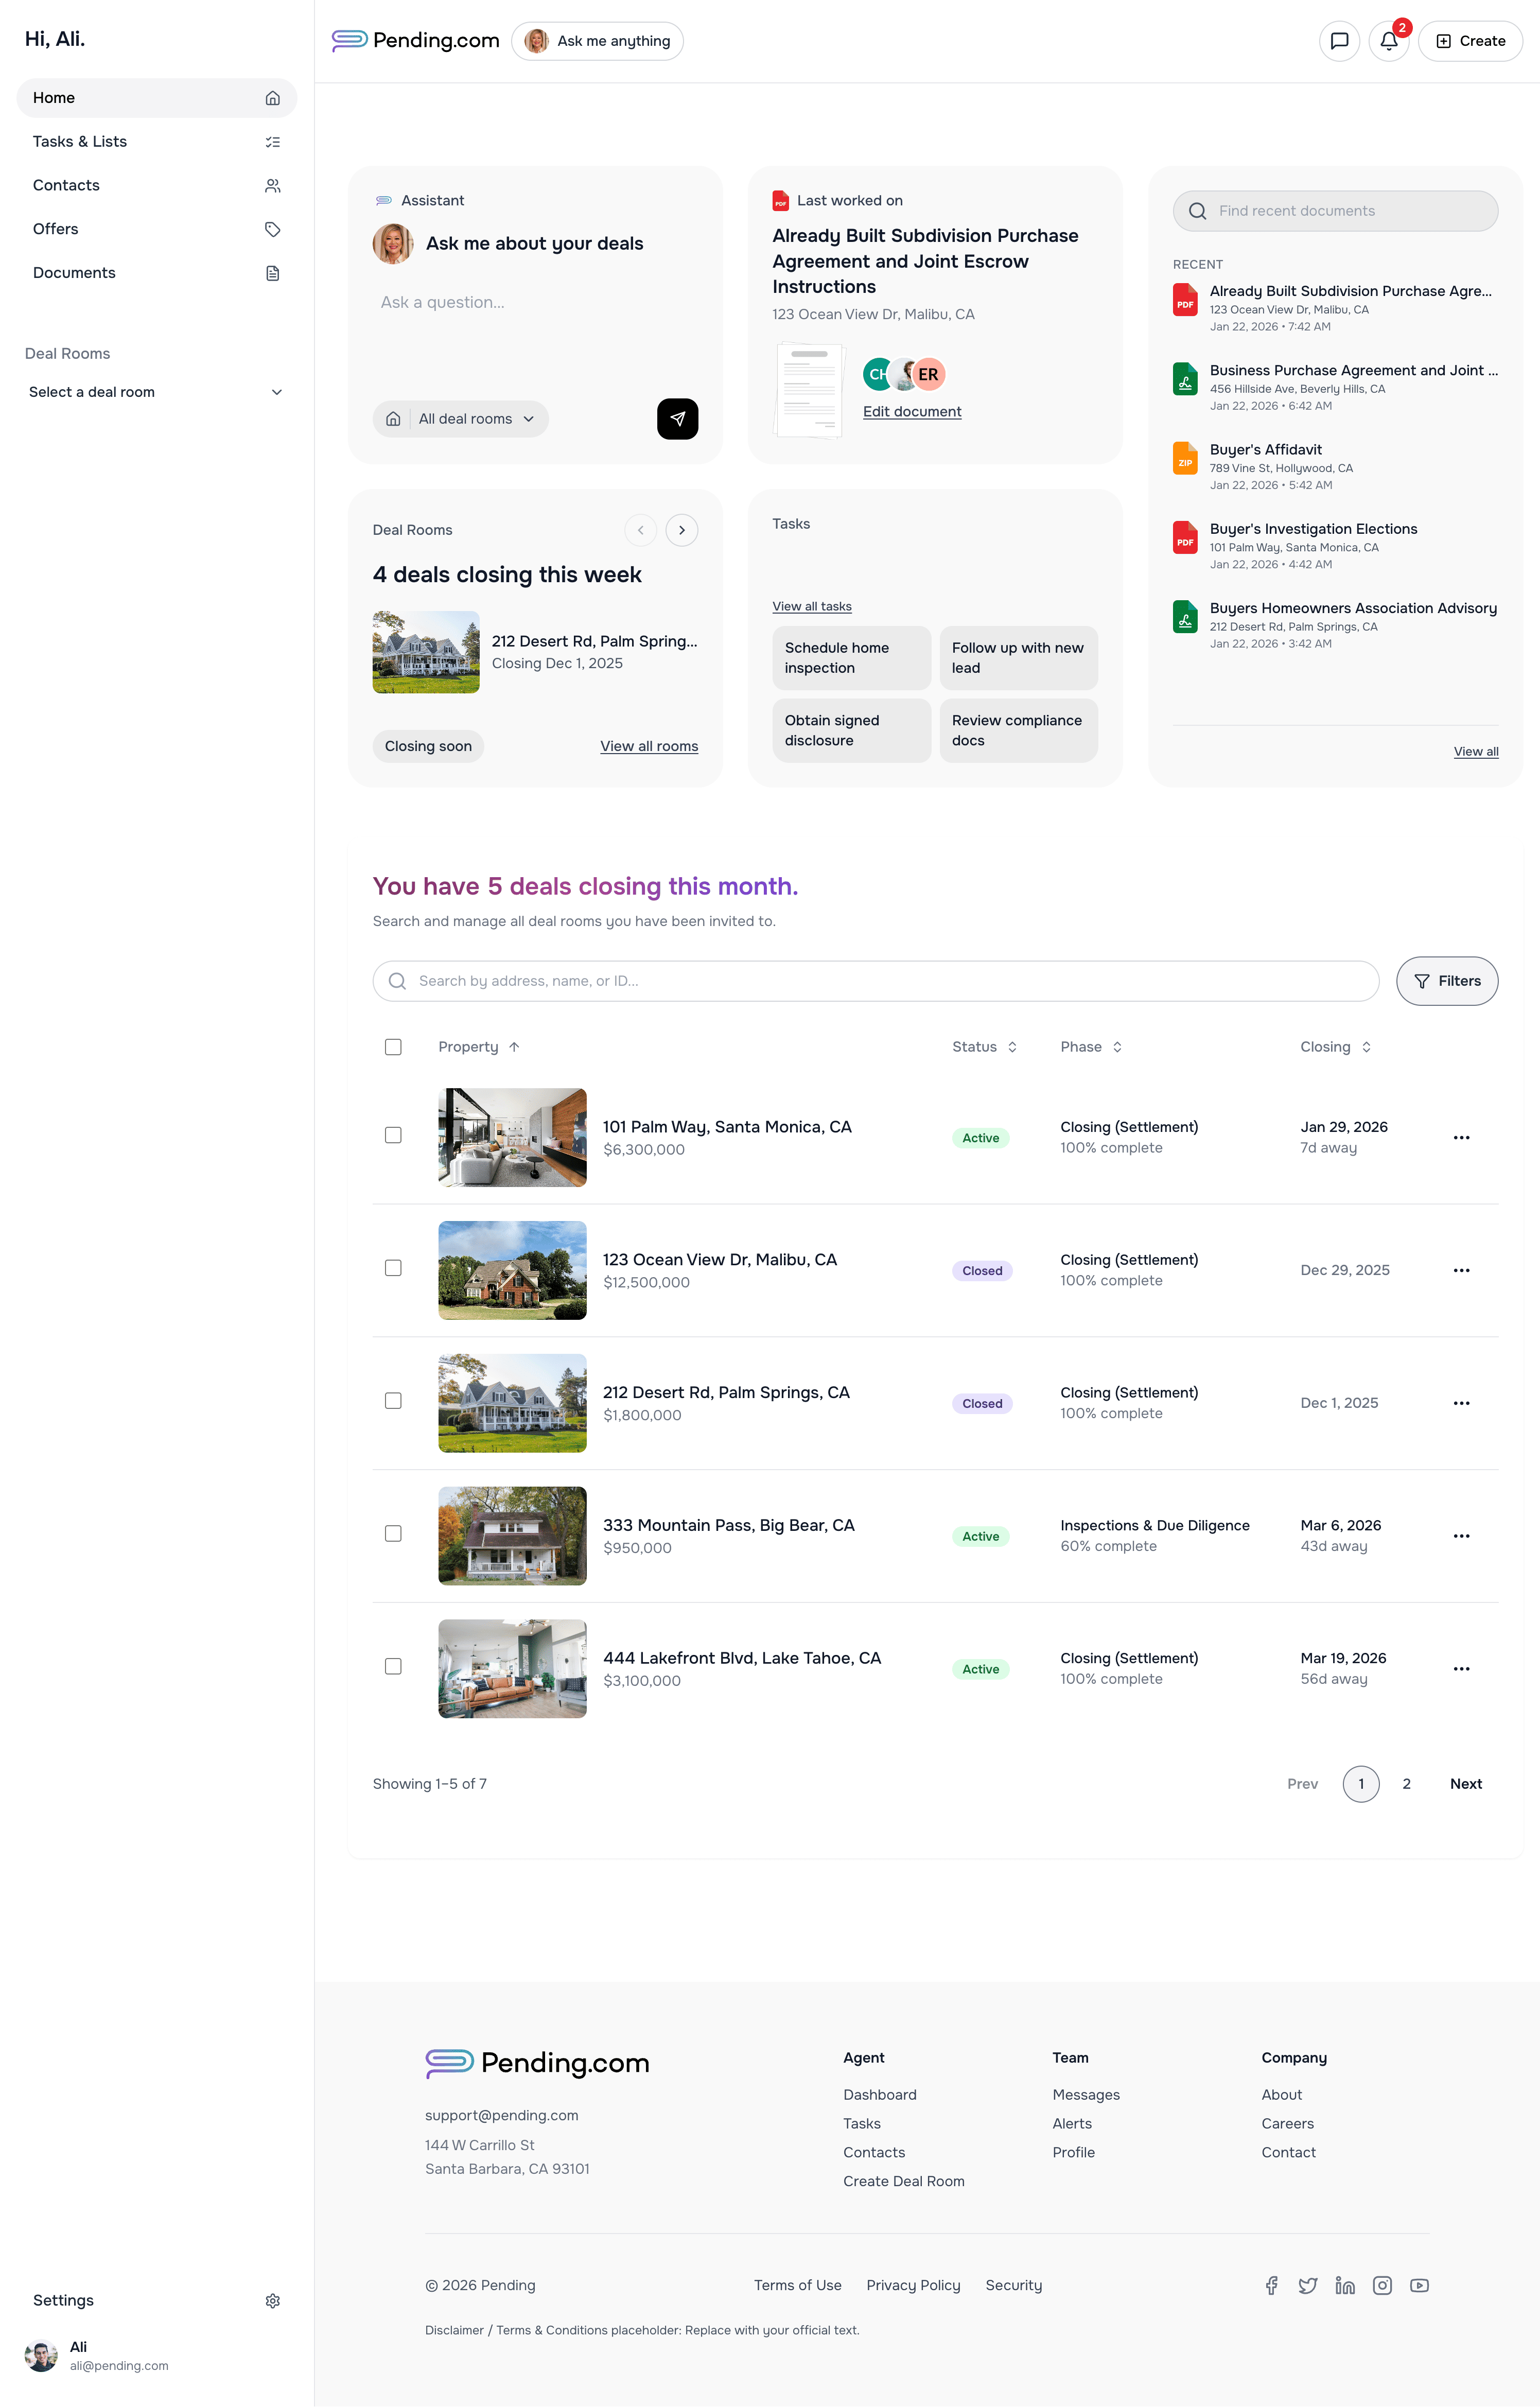The height and width of the screenshot is (2407, 1540).
Task: Click the notifications bell with badge
Action: (x=1390, y=41)
